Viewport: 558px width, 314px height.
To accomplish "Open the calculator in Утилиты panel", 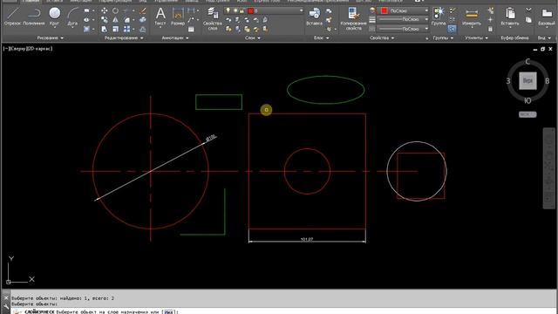I will click(491, 29).
